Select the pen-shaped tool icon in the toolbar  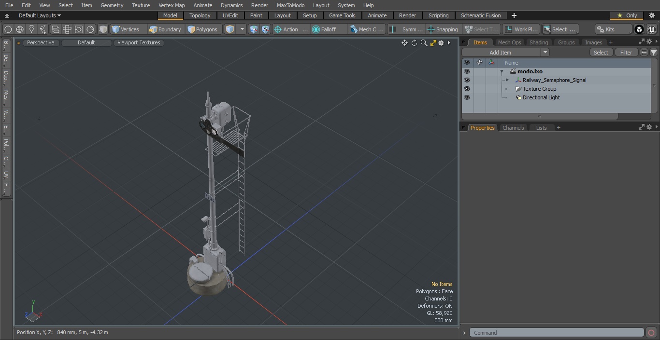[31, 29]
